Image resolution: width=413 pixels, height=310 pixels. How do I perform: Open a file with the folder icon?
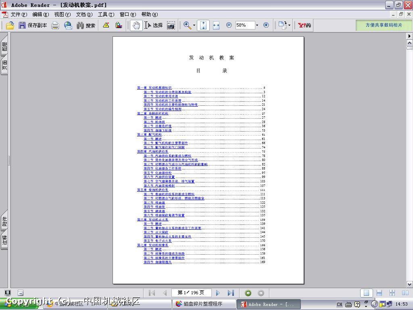10,25
